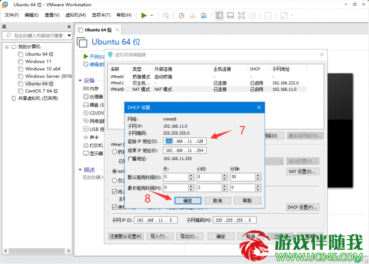Open the 选项卡(T) menu
This screenshot has height=264, width=369.
[x=101, y=15]
